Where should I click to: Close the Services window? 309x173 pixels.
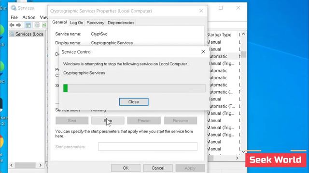[x=238, y=8]
